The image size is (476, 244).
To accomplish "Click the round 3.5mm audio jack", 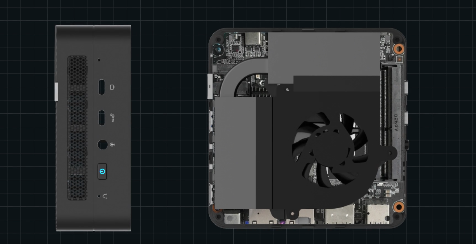I will tap(102, 145).
